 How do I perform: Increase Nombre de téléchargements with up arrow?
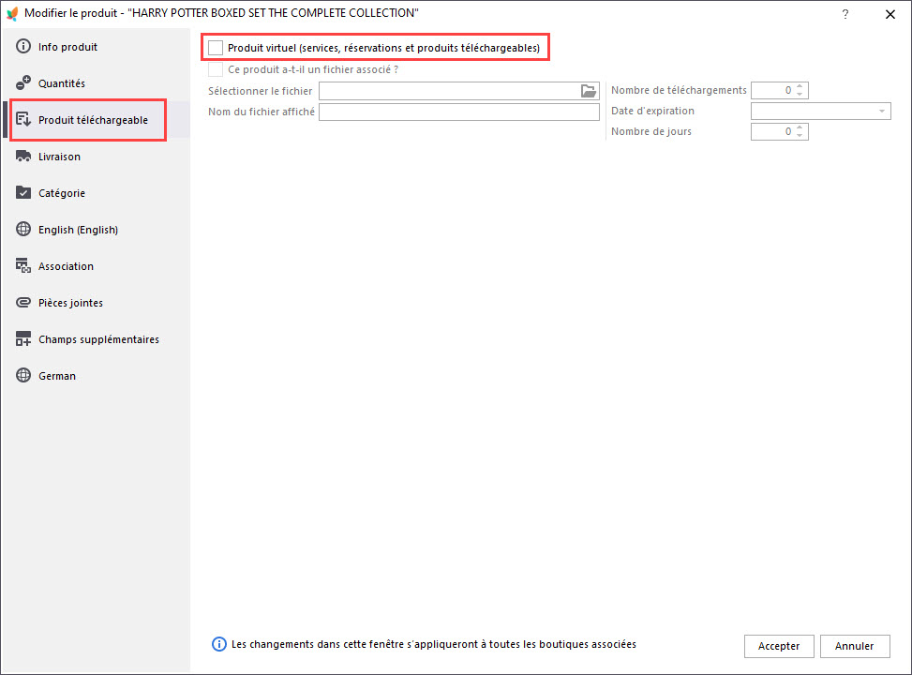[800, 86]
